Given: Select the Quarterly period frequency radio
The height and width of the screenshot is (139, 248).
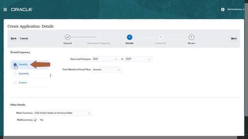Looking at the screenshot, I should (x=15, y=74).
